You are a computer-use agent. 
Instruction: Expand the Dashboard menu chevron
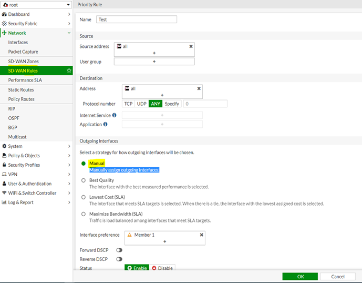(69, 14)
